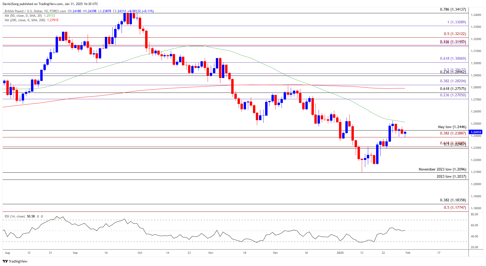The width and height of the screenshot is (486, 266).
Task: Click the 0.786 (1.34137) Fibonacci label
Action: tap(453, 9)
